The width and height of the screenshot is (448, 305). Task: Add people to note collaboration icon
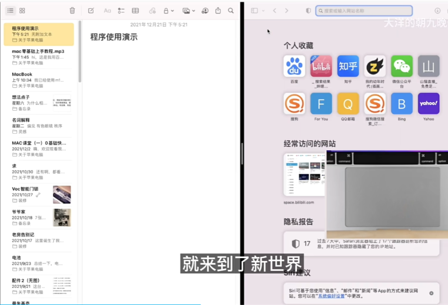coord(205,11)
